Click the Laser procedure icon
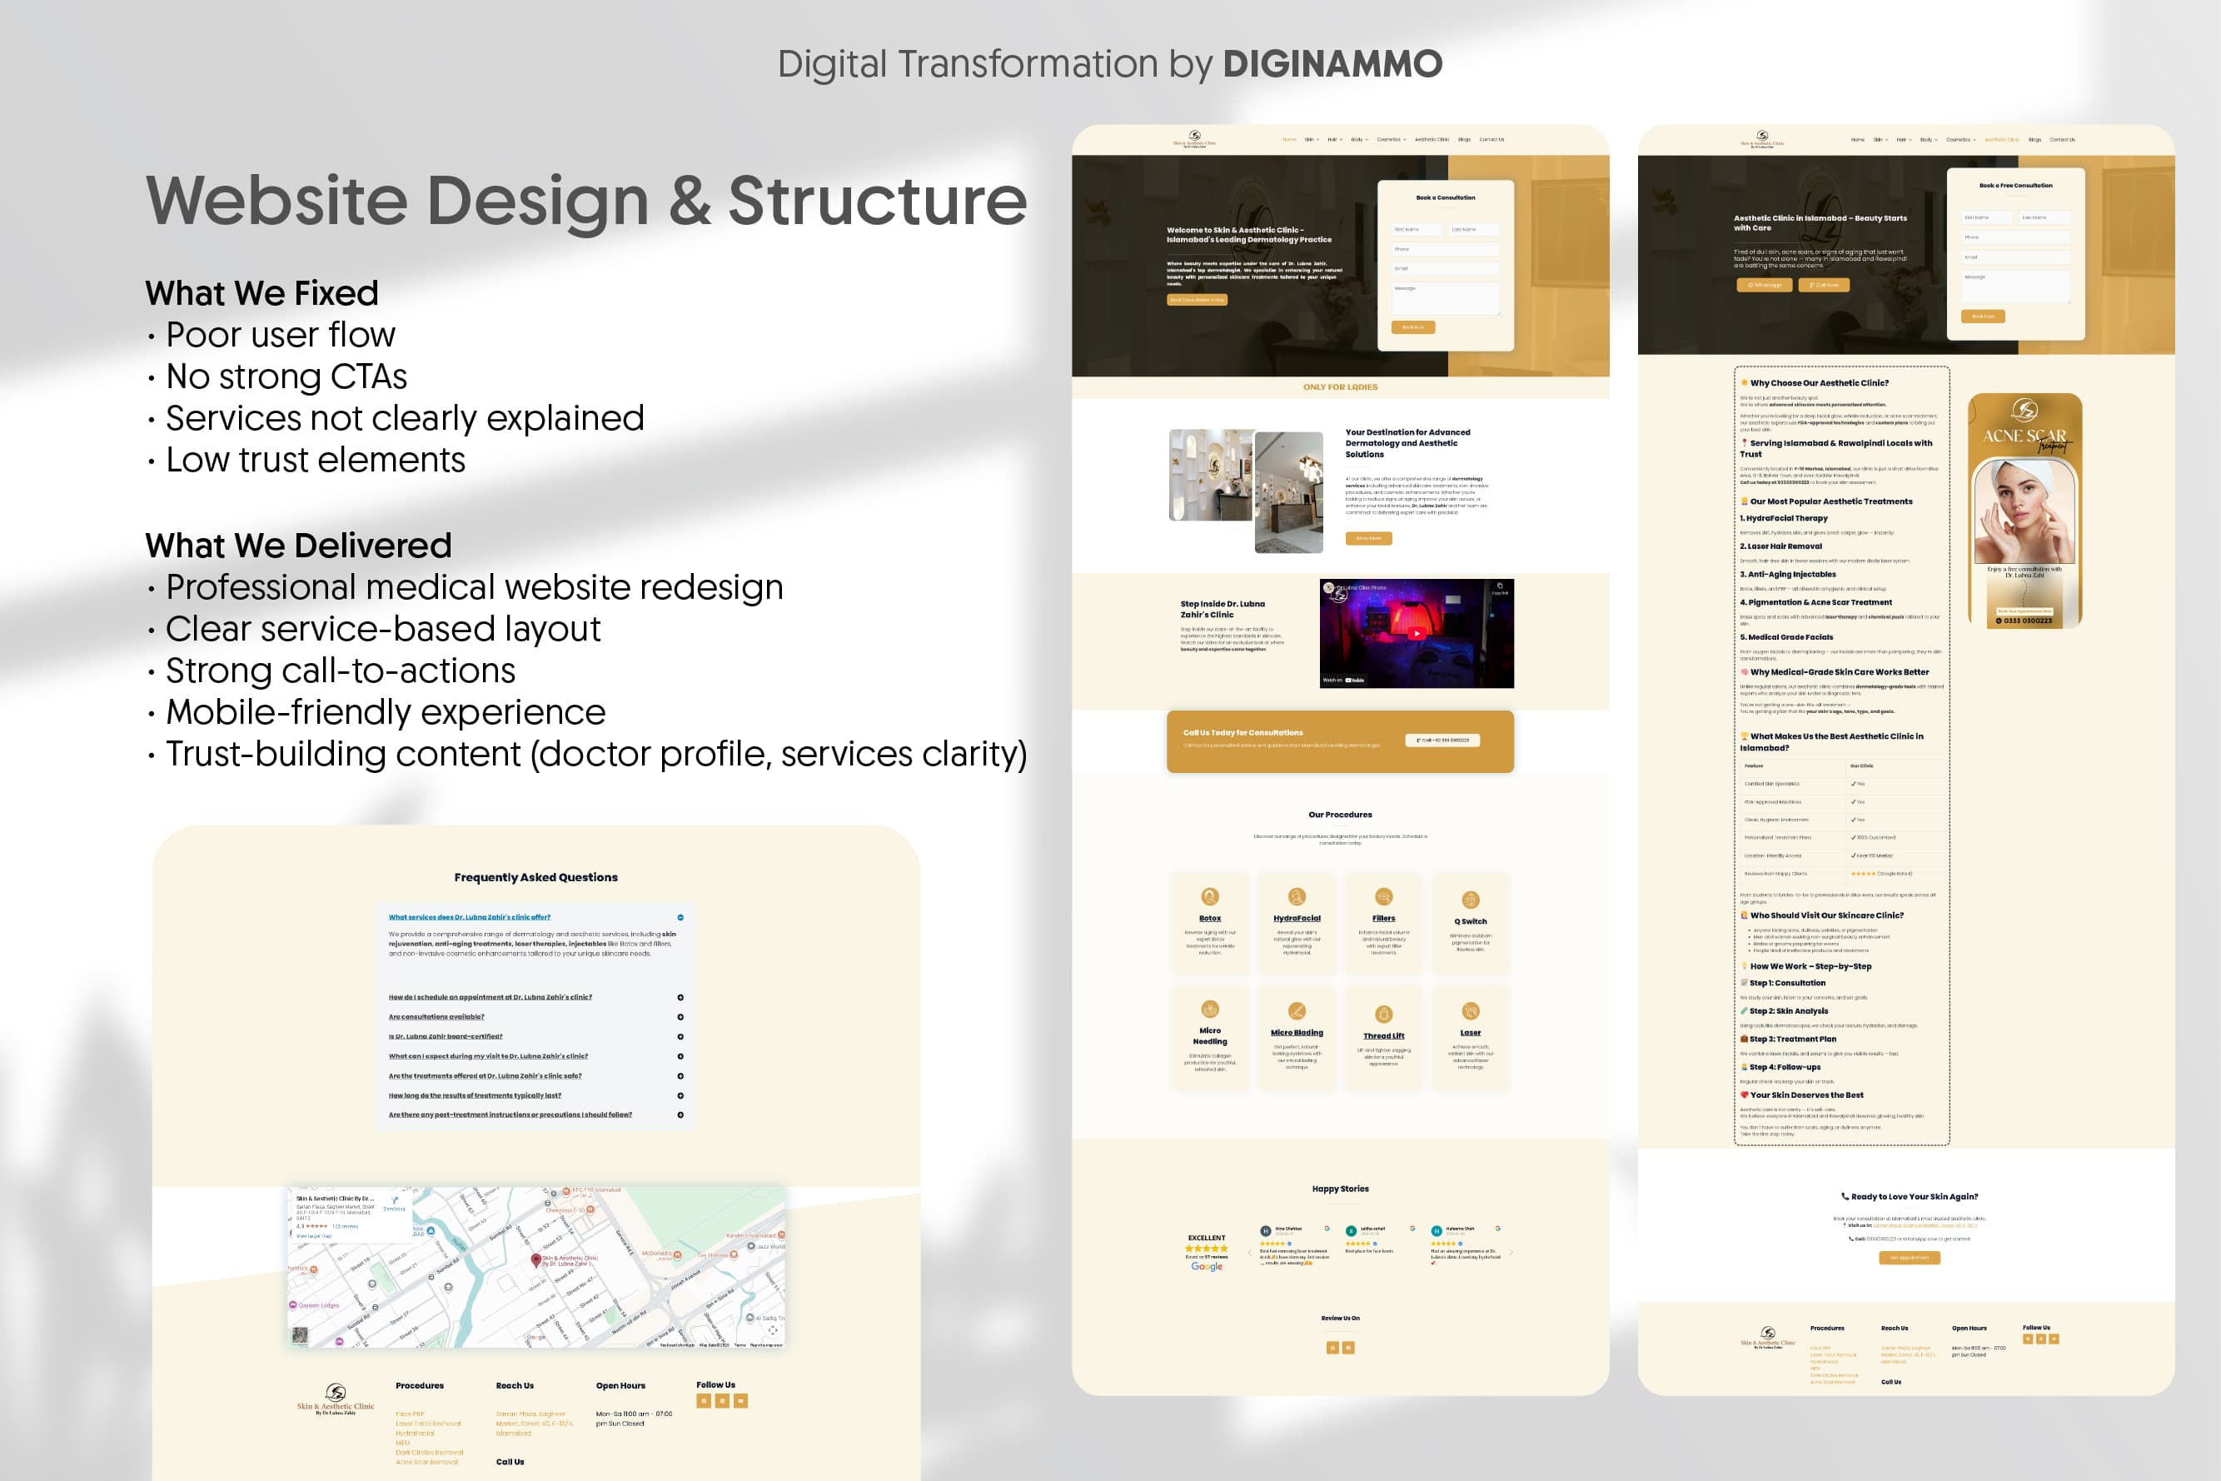Image resolution: width=2221 pixels, height=1481 pixels. click(x=1471, y=1010)
